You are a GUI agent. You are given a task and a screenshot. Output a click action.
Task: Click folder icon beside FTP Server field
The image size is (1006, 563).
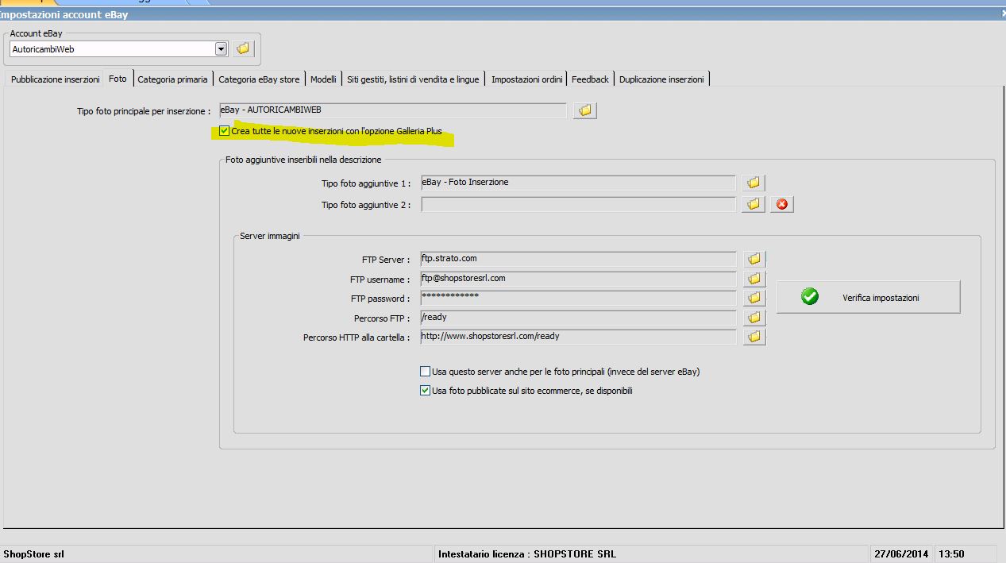tap(754, 259)
